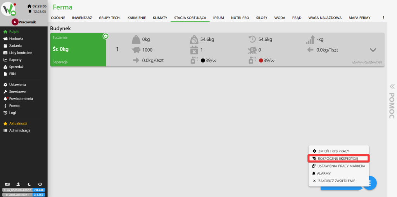Open the three-dot overflow menu after tabs
Viewport: 397px width, 197px height.
click(x=383, y=18)
